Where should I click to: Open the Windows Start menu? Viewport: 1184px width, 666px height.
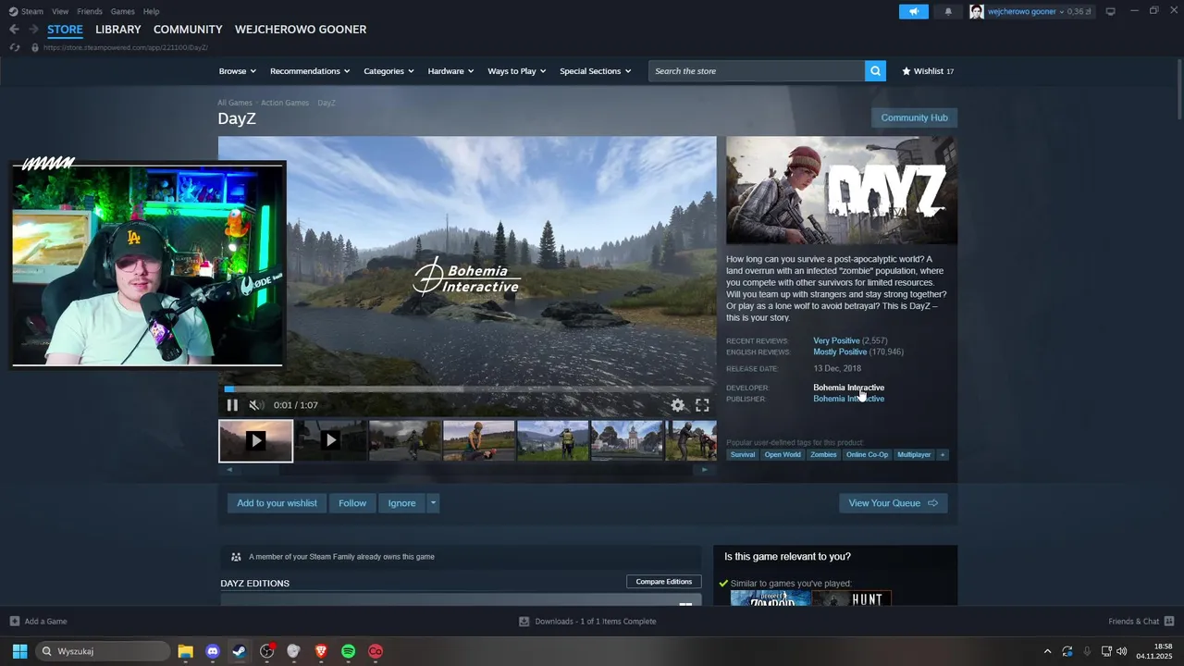[x=19, y=651]
